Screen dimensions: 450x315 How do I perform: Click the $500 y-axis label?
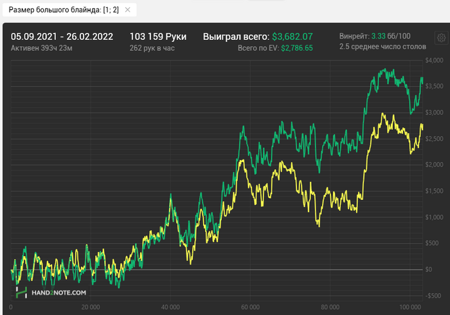point(432,243)
